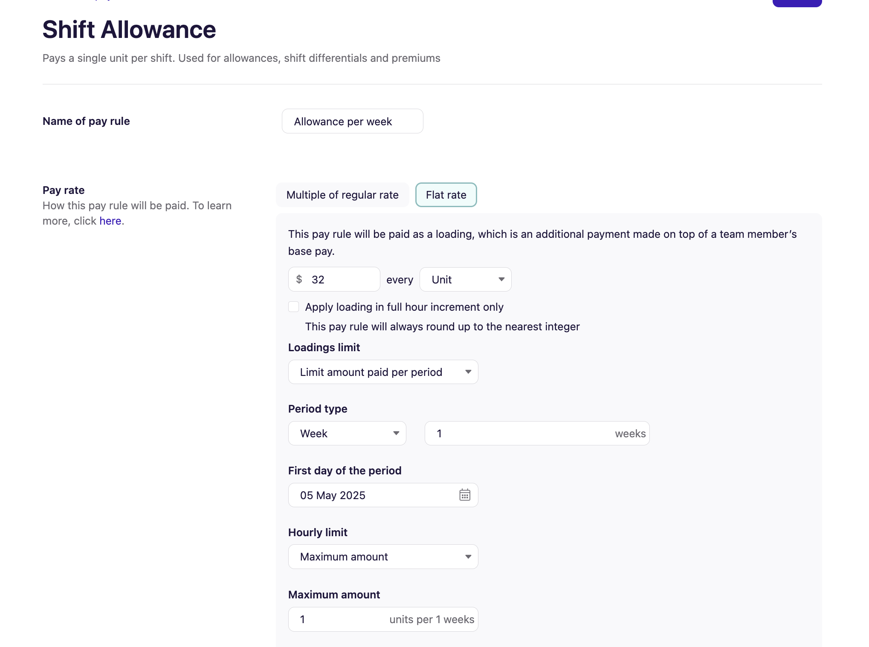Expand the Maximum amount hourly limit dropdown
The image size is (869, 647).
click(382, 557)
